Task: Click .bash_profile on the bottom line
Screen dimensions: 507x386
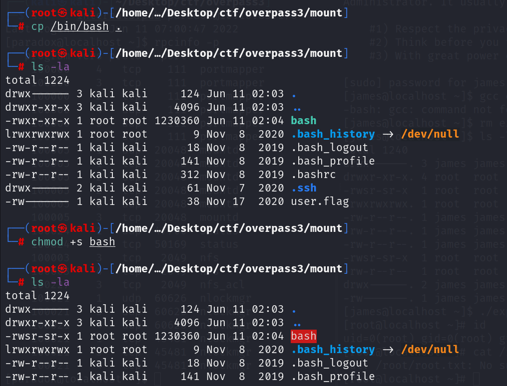Action: [333, 376]
